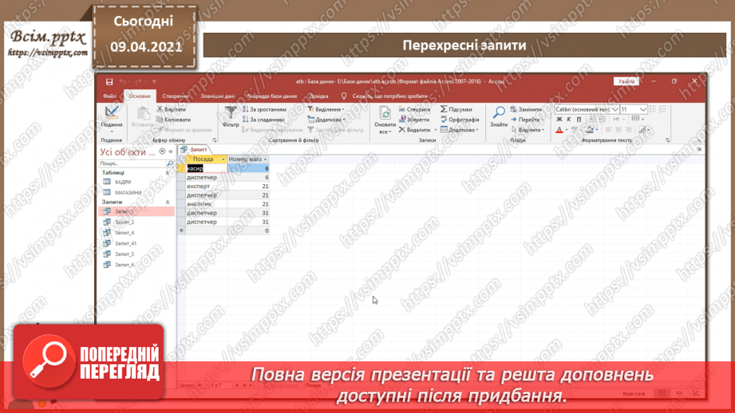The width and height of the screenshot is (735, 413).
Task: Select the аналітик cell
Action: click(207, 204)
